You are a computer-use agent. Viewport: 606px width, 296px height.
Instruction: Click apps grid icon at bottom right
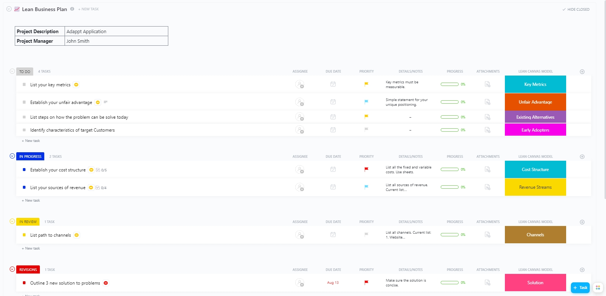coord(598,288)
